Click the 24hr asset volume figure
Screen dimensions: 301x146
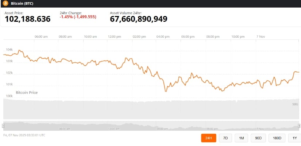139,19
